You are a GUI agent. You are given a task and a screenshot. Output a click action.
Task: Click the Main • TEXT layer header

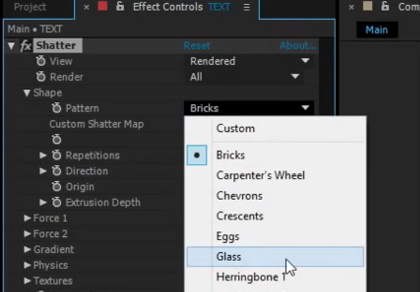pos(35,29)
